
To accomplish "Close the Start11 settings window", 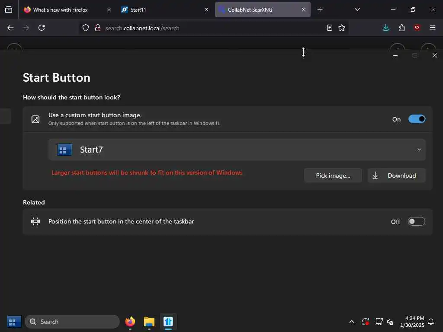I will [x=435, y=56].
